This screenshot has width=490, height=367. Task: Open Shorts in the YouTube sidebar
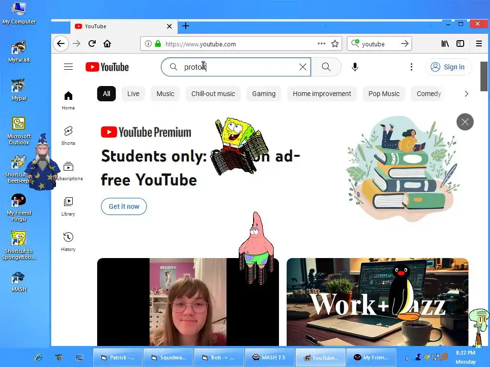point(68,136)
